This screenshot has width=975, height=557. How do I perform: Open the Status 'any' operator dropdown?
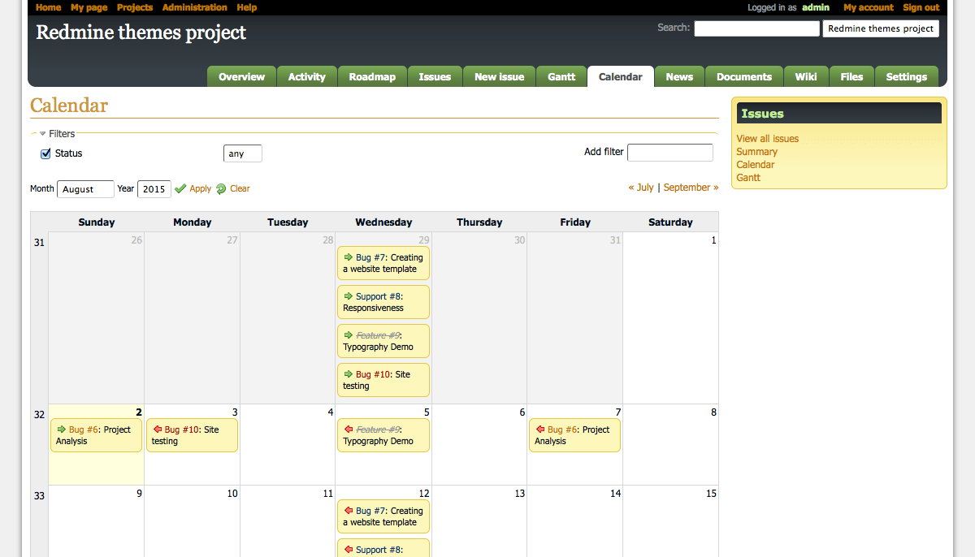pyautogui.click(x=243, y=153)
